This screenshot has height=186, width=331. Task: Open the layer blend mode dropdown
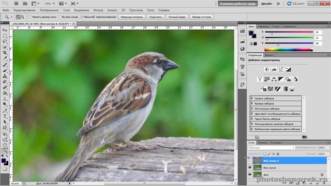tap(271, 148)
